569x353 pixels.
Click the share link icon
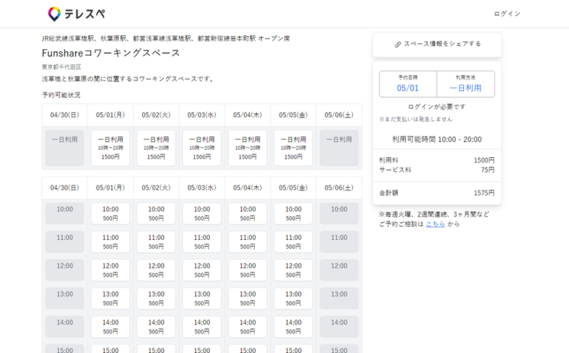coord(398,44)
